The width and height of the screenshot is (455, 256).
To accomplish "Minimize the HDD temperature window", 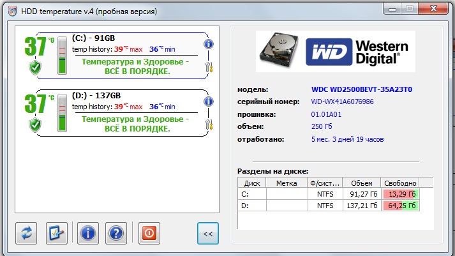I will click(392, 9).
